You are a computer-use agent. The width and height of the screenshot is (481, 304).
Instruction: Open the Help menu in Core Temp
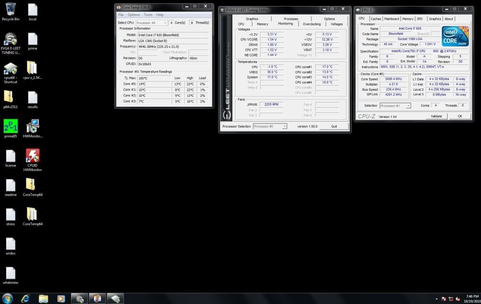pyautogui.click(x=160, y=15)
